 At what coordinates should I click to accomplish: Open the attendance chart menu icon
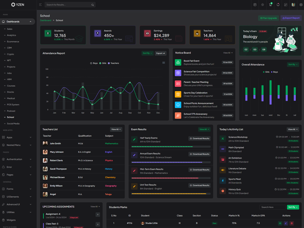click(x=164, y=63)
